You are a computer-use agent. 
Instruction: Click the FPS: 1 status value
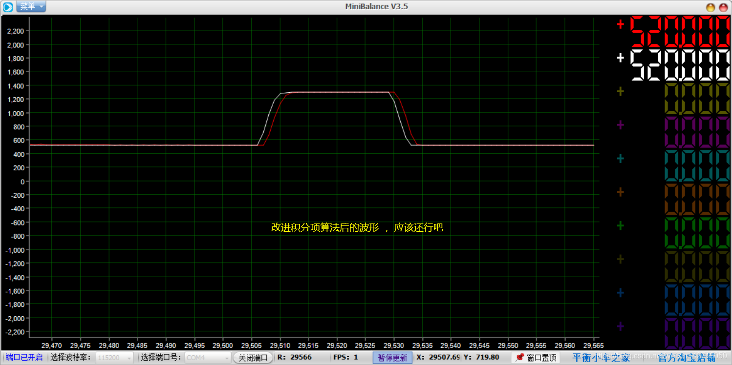pos(346,358)
